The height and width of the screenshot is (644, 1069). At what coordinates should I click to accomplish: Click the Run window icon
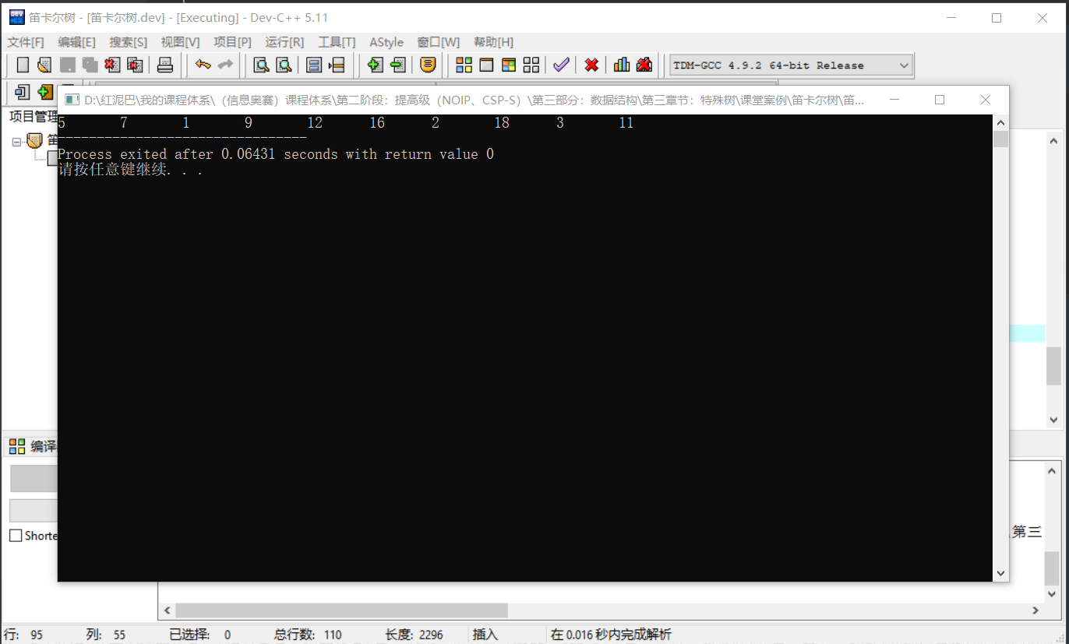tap(486, 65)
